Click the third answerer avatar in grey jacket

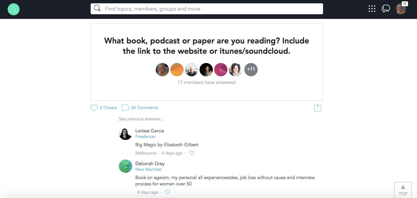click(x=192, y=70)
